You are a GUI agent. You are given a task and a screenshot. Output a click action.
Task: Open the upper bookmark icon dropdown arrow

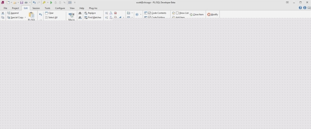132,13
